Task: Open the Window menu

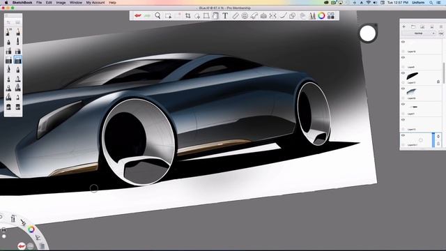Action: [76, 3]
